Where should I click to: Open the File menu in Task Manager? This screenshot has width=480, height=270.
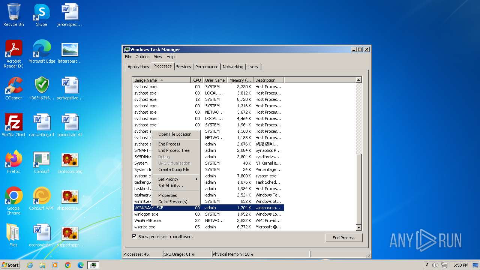point(128,57)
